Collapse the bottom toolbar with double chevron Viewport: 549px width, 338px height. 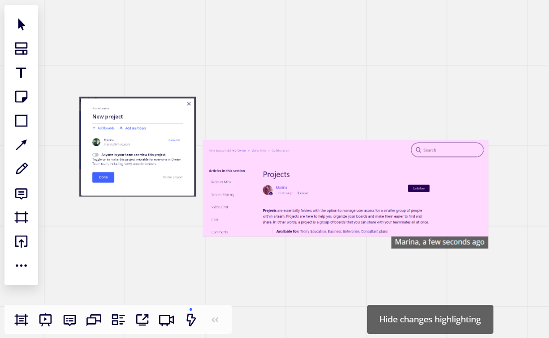click(215, 320)
